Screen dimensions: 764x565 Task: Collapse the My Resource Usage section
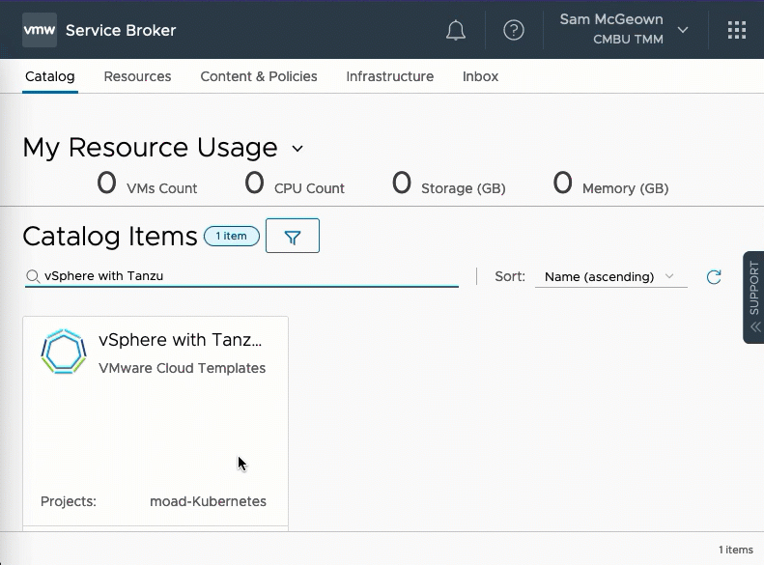[297, 149]
